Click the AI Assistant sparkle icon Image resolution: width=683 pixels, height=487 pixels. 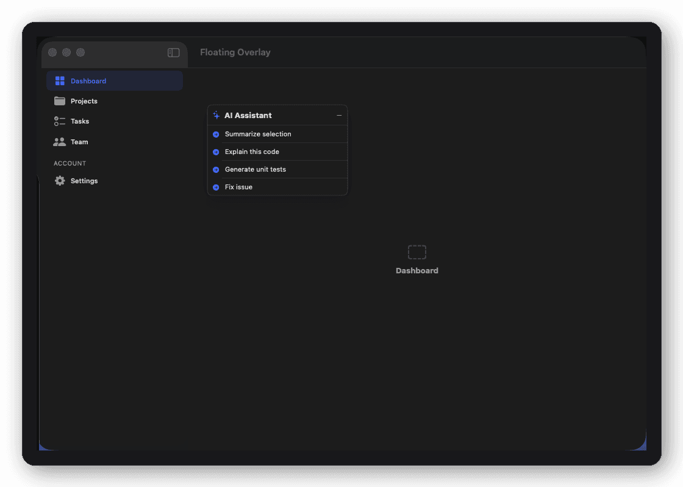(216, 115)
